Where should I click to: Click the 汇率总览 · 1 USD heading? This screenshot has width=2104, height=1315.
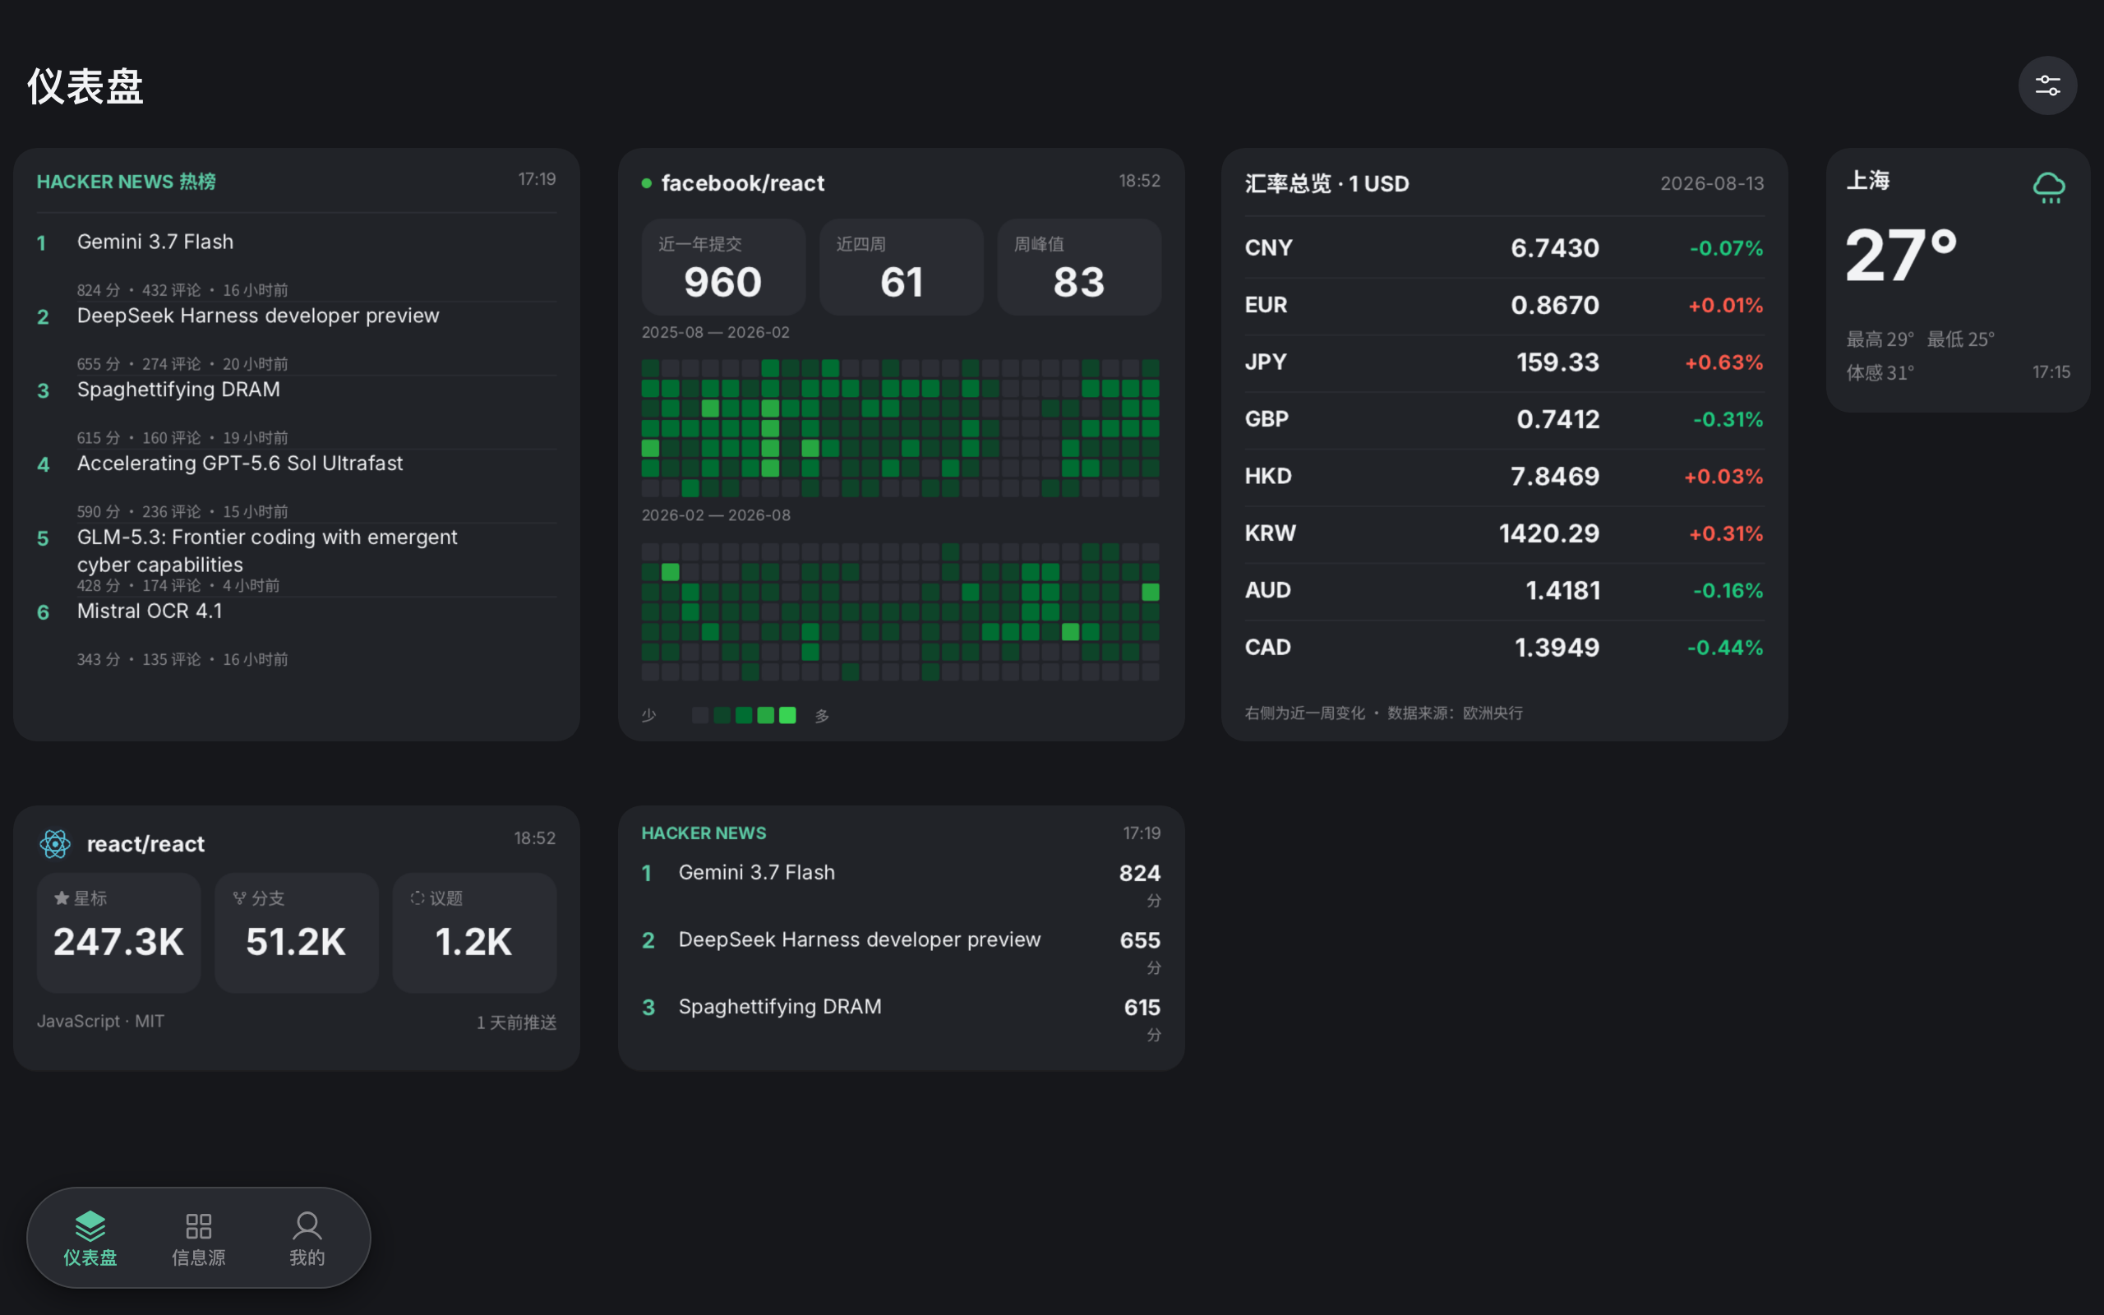(x=1327, y=183)
